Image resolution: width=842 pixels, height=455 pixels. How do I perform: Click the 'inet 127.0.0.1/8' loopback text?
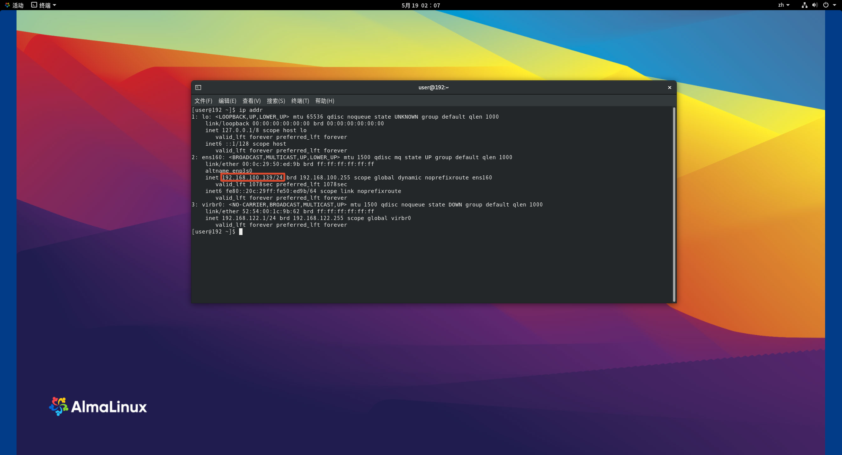(232, 130)
